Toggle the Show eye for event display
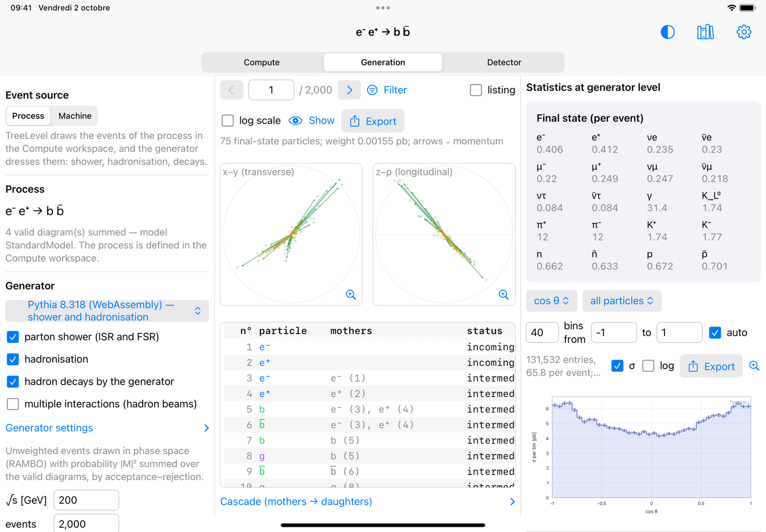 coord(312,121)
